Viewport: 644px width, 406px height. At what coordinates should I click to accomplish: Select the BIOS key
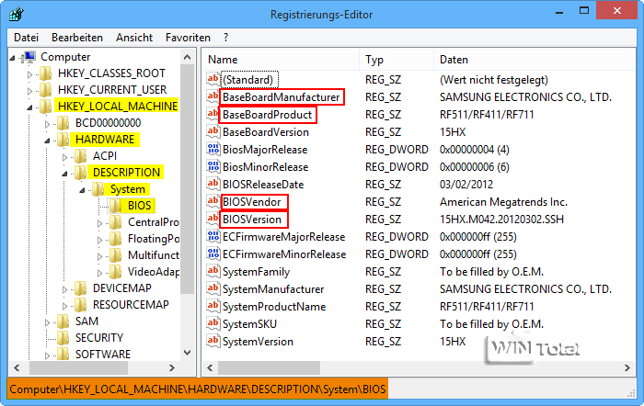click(139, 206)
